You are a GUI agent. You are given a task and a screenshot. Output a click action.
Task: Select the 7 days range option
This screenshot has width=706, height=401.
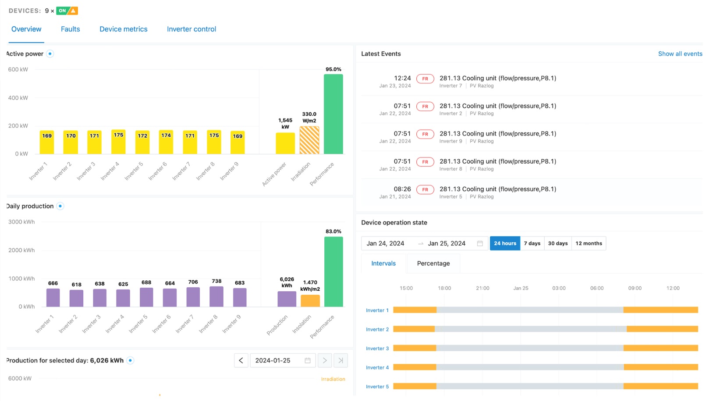[532, 243]
